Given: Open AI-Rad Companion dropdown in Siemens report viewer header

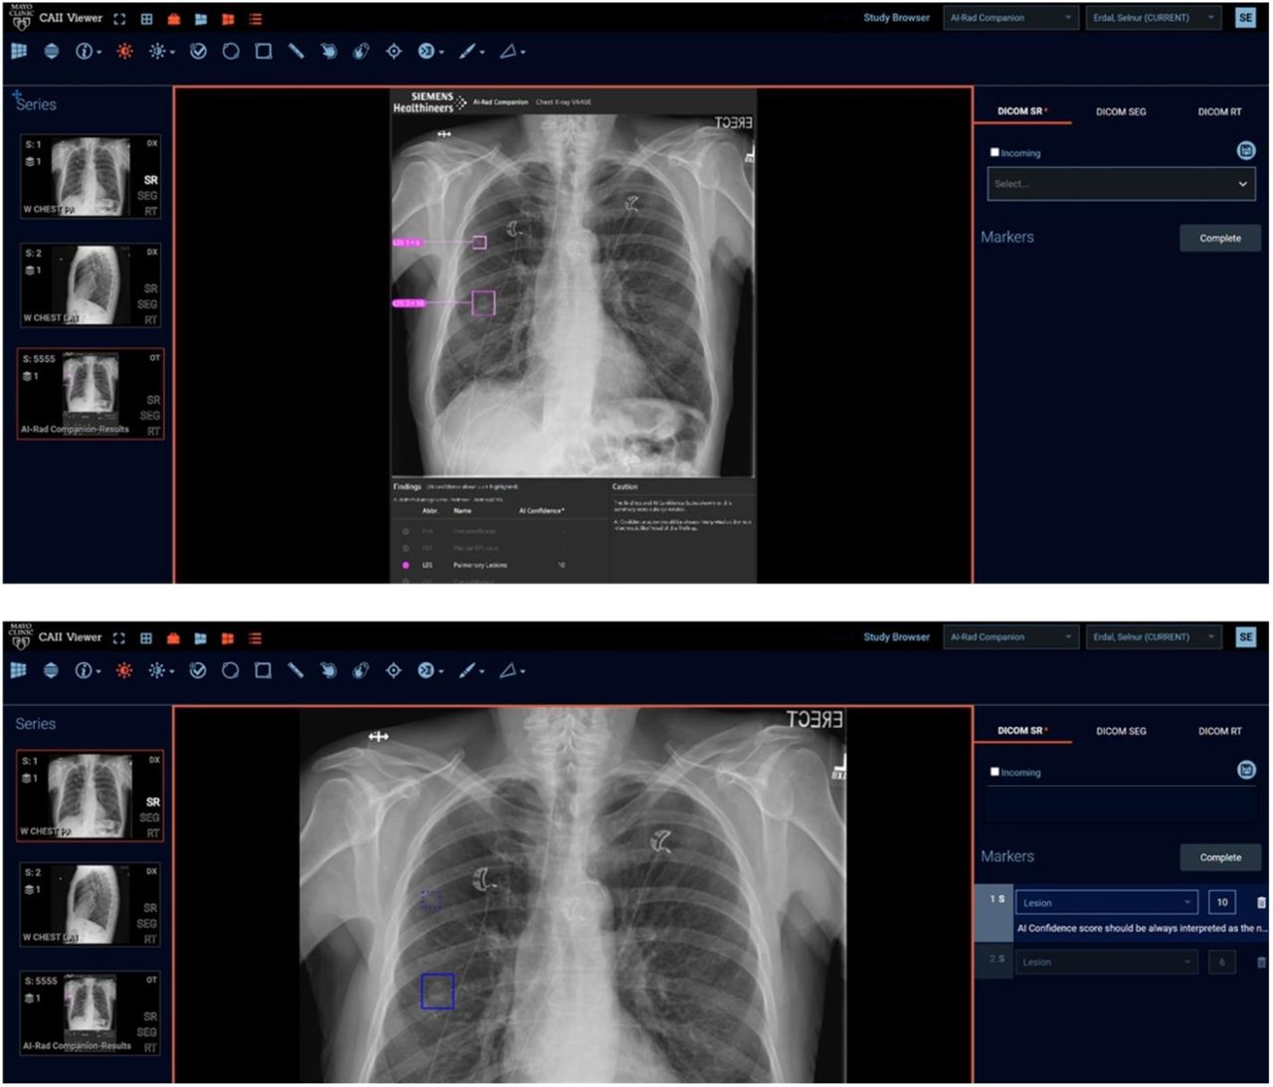Looking at the screenshot, I should [x=1010, y=18].
